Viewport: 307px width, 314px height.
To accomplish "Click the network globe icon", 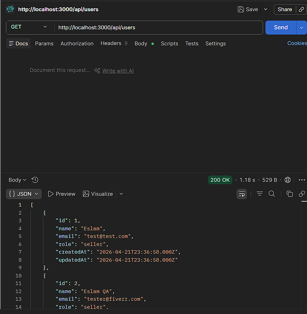I will (x=288, y=180).
